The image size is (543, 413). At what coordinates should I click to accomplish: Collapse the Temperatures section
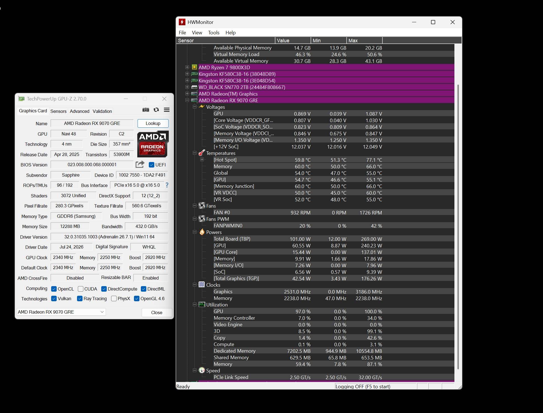[x=195, y=153]
